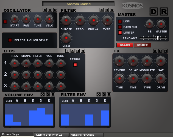This screenshot has height=137, width=173.
Task: Click the Filter Env D button
Action: pyautogui.click(x=104, y=94)
